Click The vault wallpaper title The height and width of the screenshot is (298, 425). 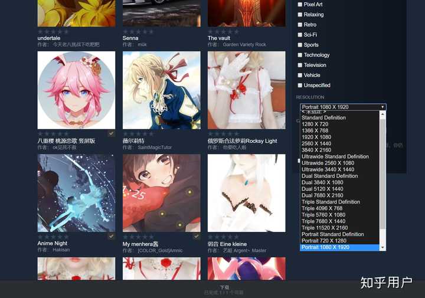pos(219,38)
